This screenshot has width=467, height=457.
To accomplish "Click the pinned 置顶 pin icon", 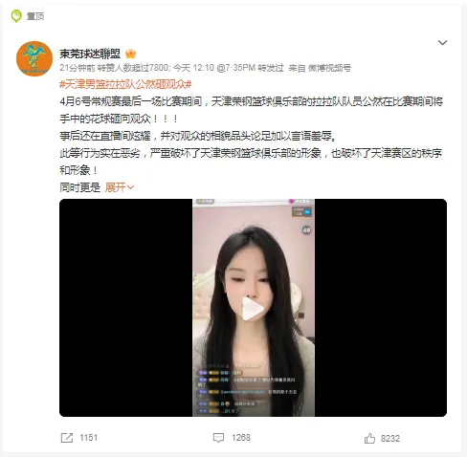I will coord(16,16).
